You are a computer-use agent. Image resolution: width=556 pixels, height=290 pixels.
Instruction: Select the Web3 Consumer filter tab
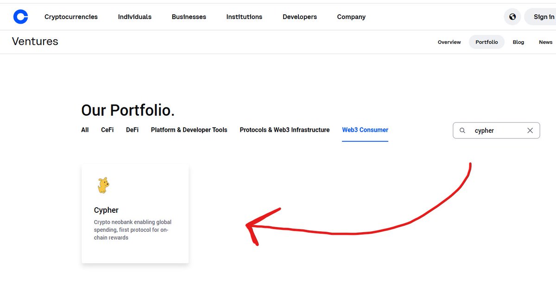pyautogui.click(x=365, y=130)
